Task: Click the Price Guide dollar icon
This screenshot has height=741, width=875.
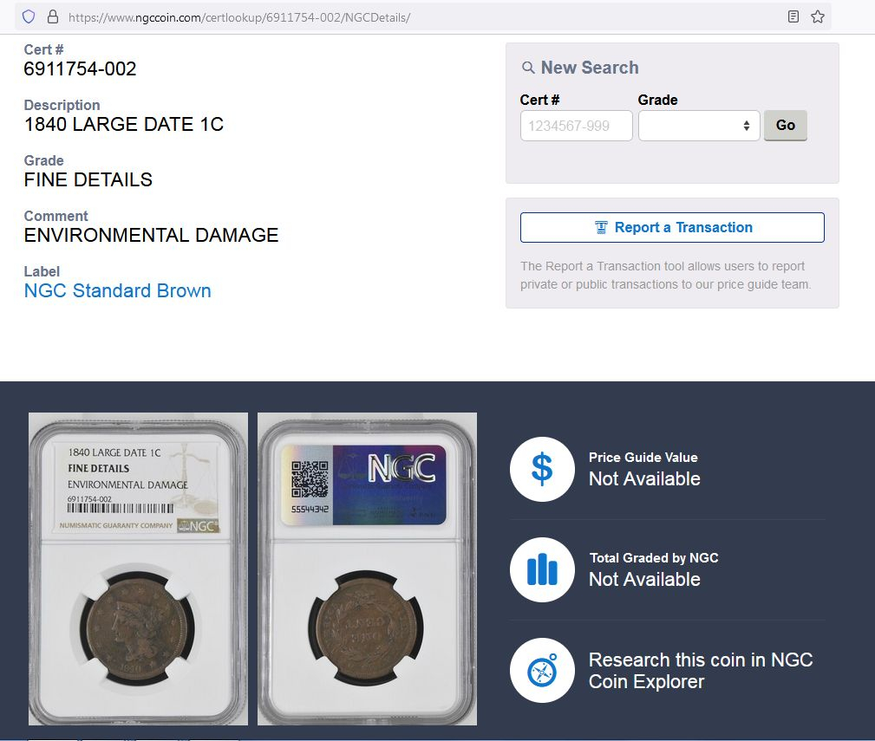Action: pos(542,469)
